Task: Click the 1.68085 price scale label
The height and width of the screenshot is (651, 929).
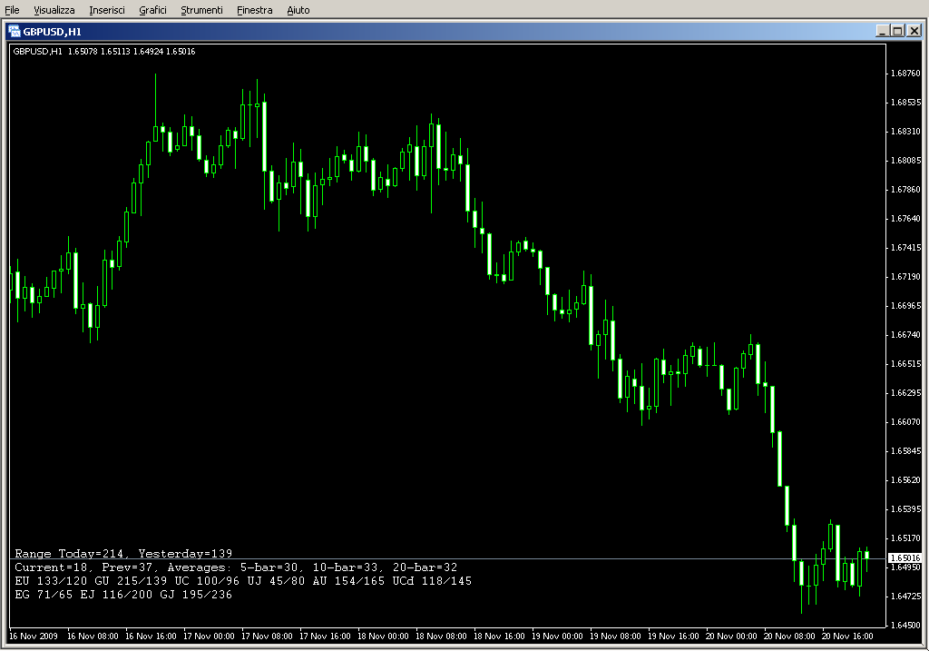Action: [906, 161]
